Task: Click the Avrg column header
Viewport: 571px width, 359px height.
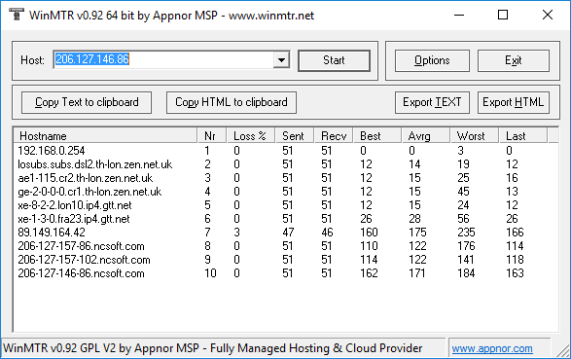Action: [x=426, y=136]
